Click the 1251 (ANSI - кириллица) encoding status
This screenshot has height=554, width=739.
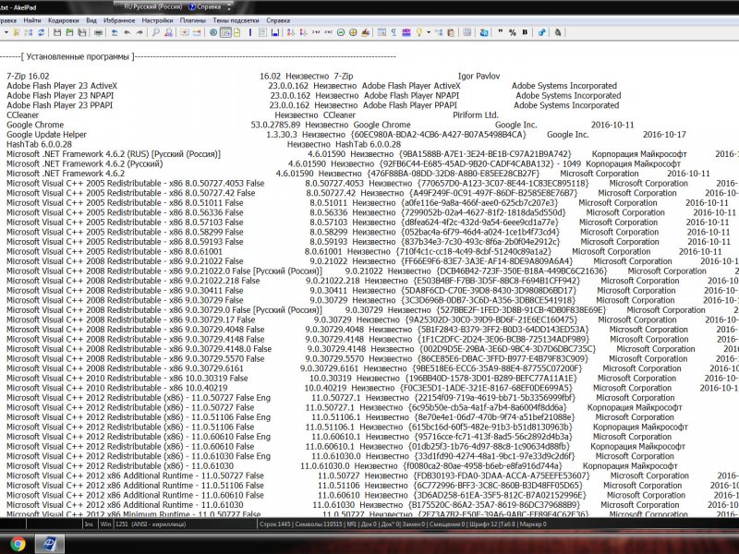[151, 524]
